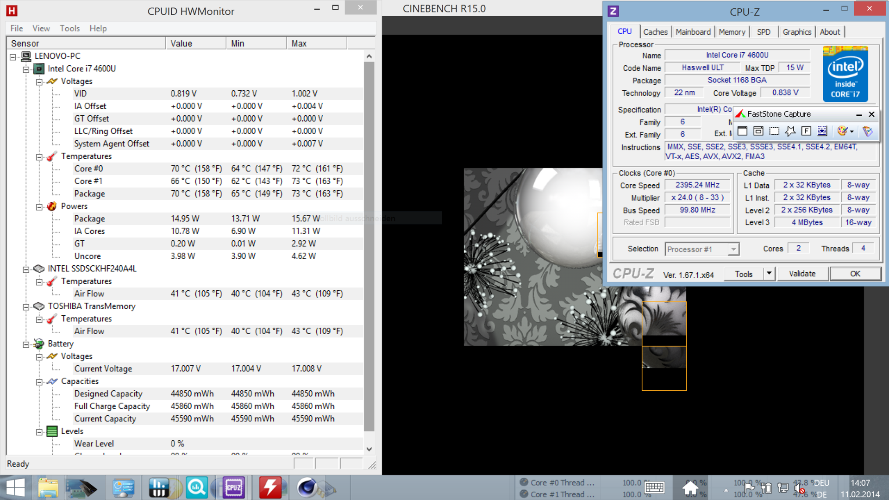This screenshot has width=889, height=500.
Task: Click the Windows Start button
Action: click(15, 487)
